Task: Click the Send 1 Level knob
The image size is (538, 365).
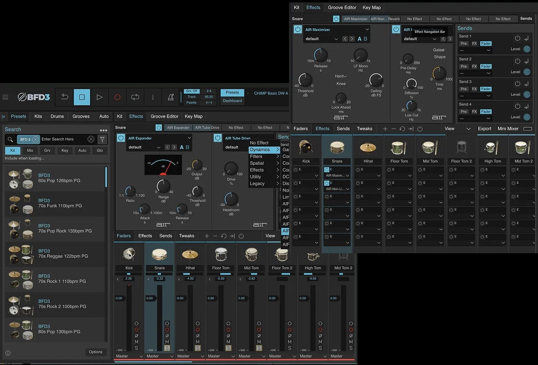Action: click(527, 49)
